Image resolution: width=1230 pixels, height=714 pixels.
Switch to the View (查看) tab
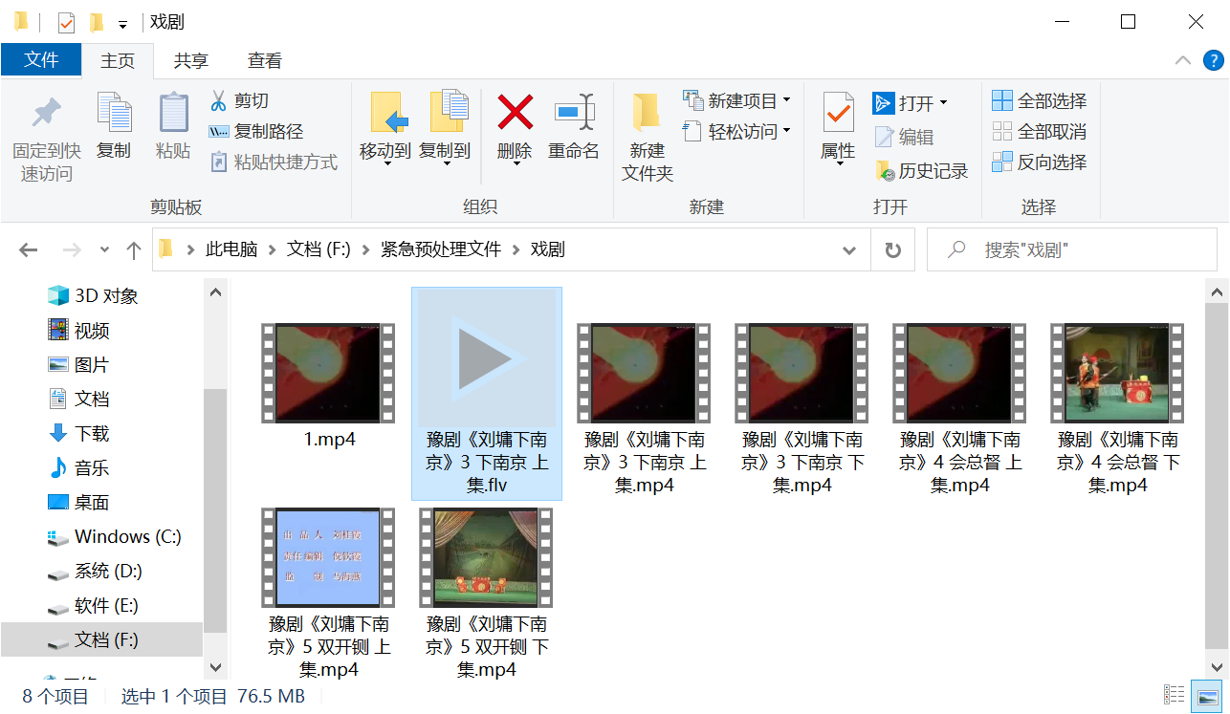(x=265, y=60)
